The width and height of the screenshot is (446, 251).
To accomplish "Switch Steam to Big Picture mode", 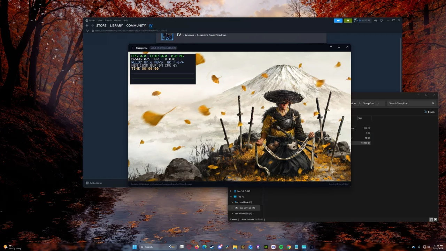I will coord(381,21).
